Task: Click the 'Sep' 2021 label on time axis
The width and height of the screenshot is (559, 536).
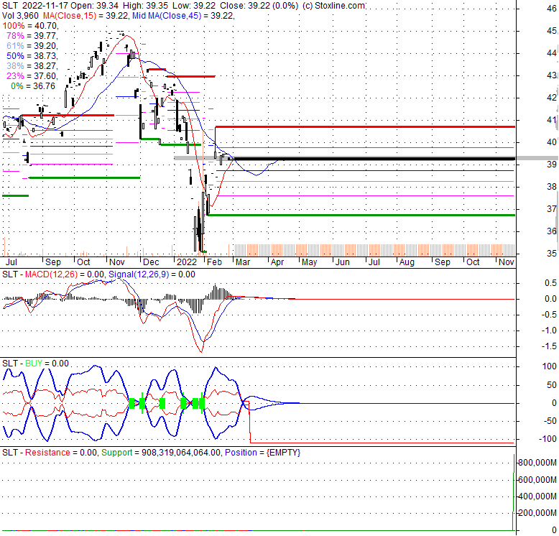Action: coord(53,262)
